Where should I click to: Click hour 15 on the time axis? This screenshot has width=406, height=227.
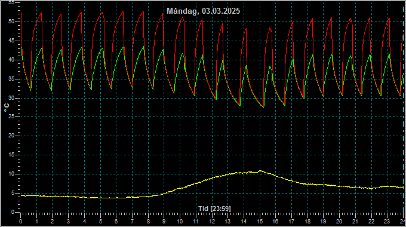pyautogui.click(x=260, y=222)
